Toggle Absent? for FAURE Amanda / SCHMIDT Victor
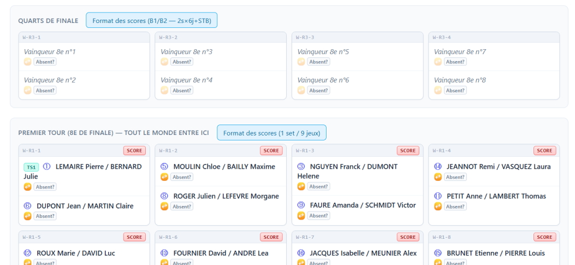Image resolution: width=575 pixels, height=265 pixels. click(x=319, y=216)
